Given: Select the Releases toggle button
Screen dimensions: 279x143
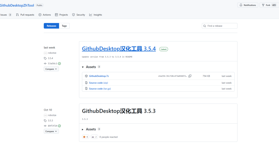Looking at the screenshot, I should click(x=51, y=26).
